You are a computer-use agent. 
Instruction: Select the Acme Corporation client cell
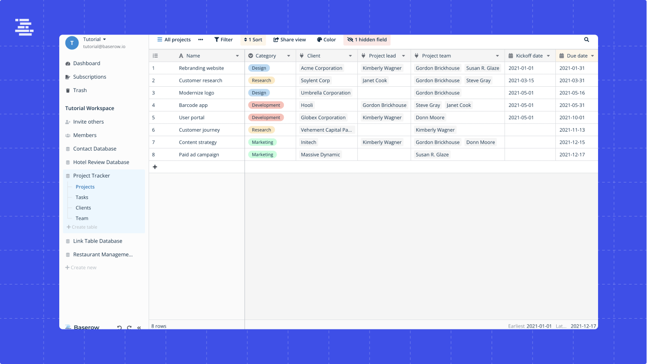(x=327, y=68)
